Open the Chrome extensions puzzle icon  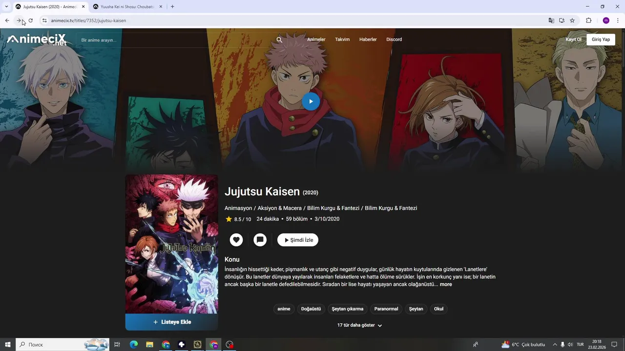[x=588, y=20]
